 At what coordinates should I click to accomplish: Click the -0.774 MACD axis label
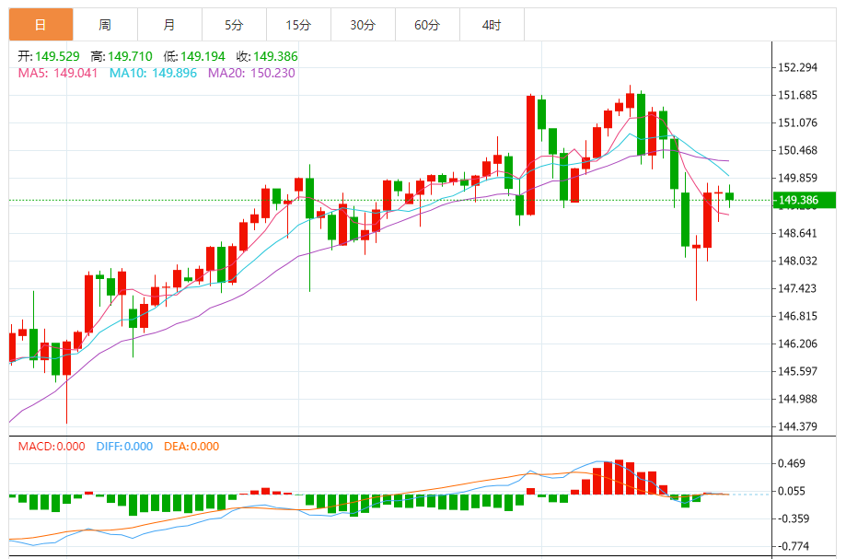coord(792,546)
